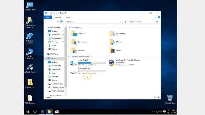Click Local Disk (C:) usage bar
205x115 pixels.
[x=92, y=63]
